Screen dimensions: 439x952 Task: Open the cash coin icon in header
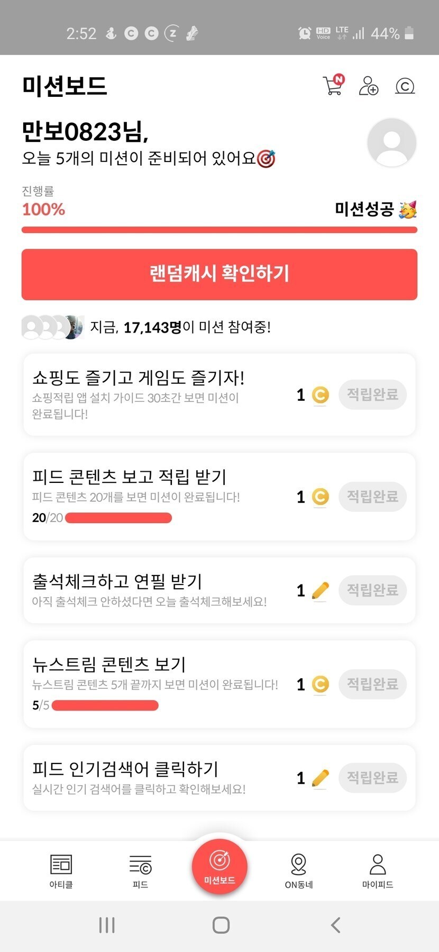point(405,86)
